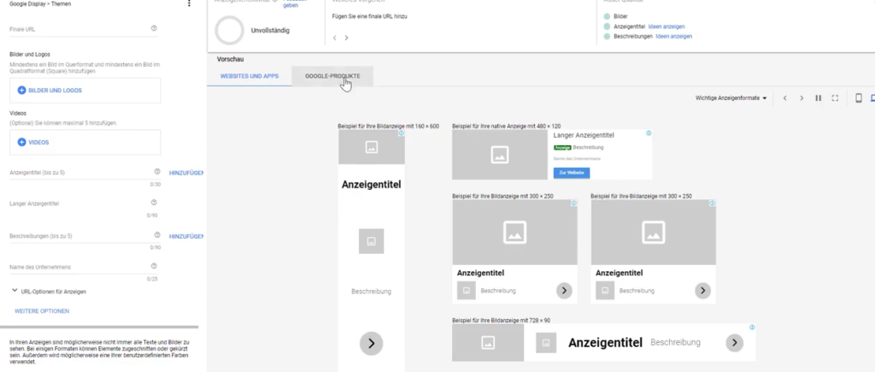Viewport: 875px width, 372px height.
Task: Switch to mobile device preview
Action: 858,98
